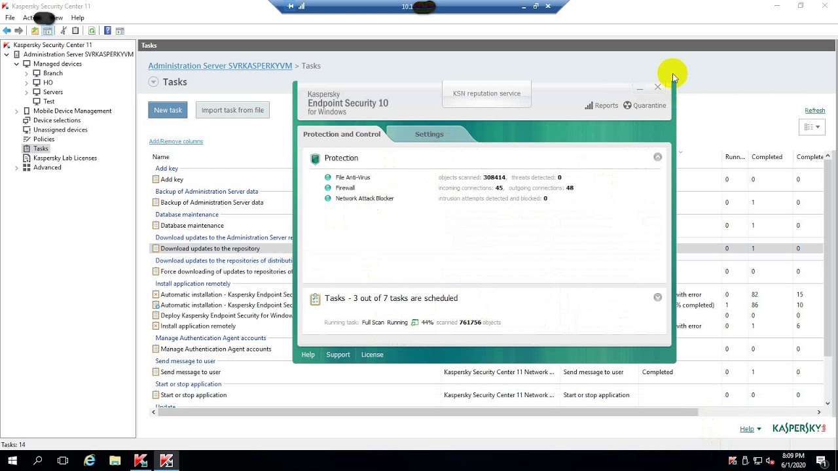838x471 pixels.
Task: Open Windows Start menu
Action: click(x=12, y=461)
